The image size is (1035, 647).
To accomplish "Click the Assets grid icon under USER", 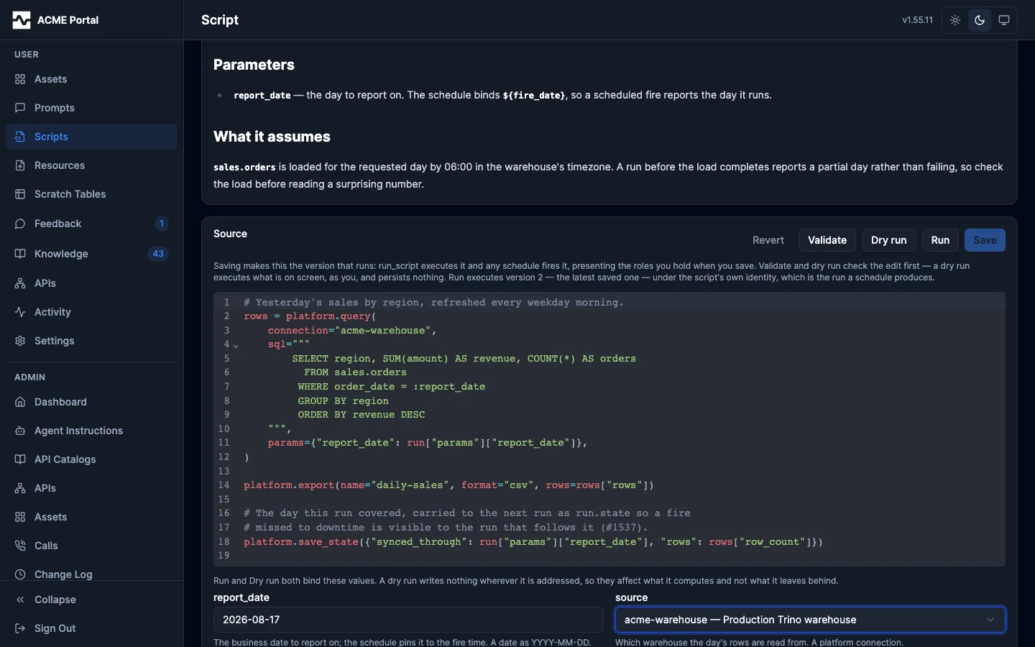I will (20, 79).
